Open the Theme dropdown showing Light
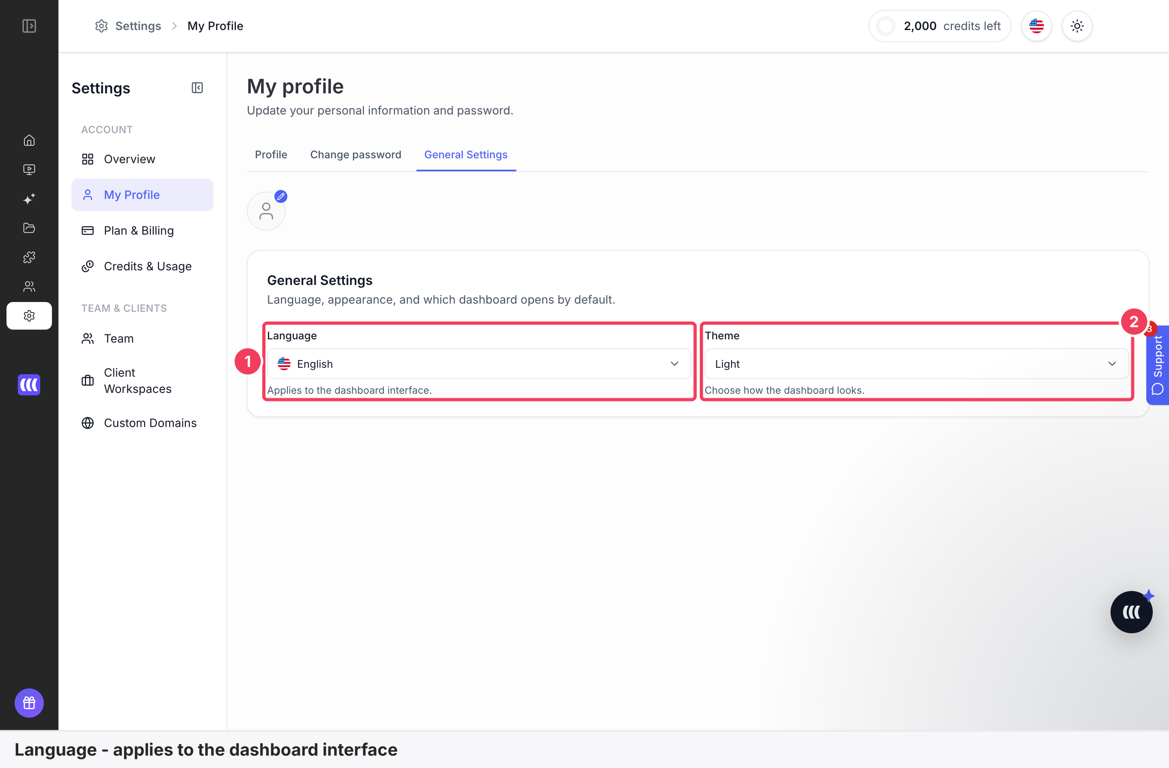The height and width of the screenshot is (768, 1169). pyautogui.click(x=917, y=363)
